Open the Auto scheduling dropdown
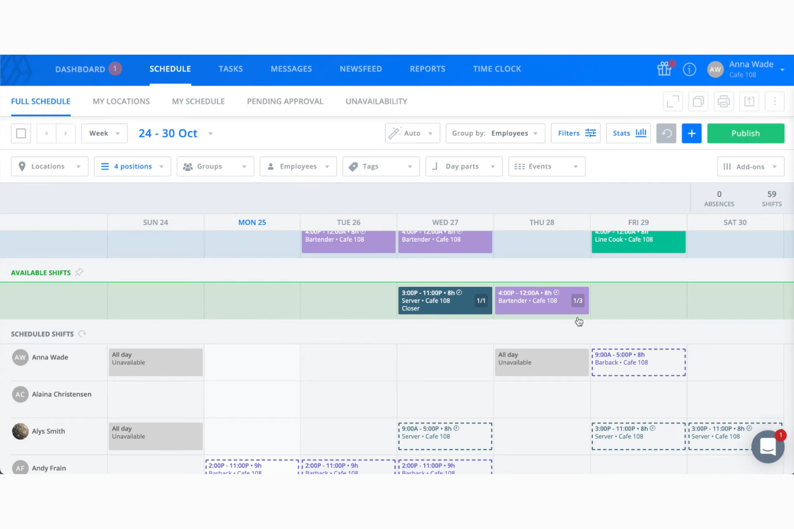 coord(412,133)
